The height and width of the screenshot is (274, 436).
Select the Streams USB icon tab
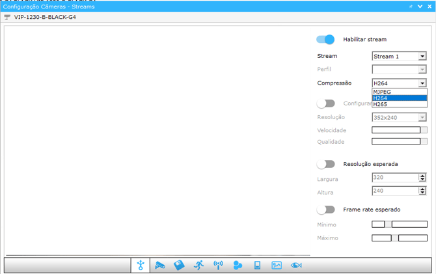[140, 265]
